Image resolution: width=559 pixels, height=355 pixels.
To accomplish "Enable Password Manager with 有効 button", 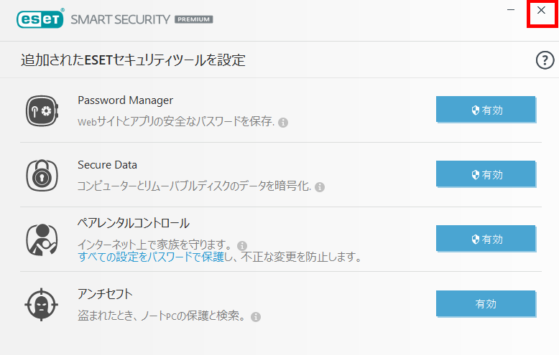I will click(486, 110).
